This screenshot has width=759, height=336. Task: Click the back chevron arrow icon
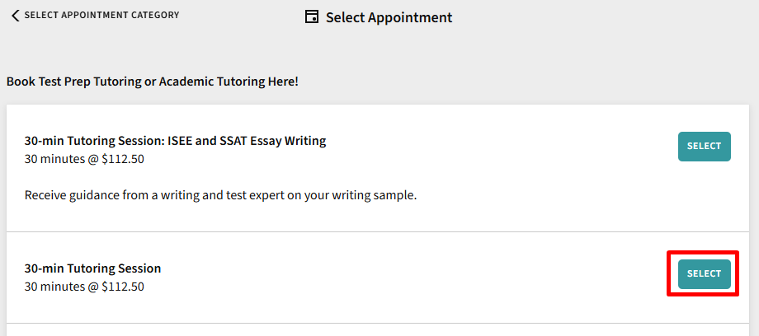pos(15,16)
